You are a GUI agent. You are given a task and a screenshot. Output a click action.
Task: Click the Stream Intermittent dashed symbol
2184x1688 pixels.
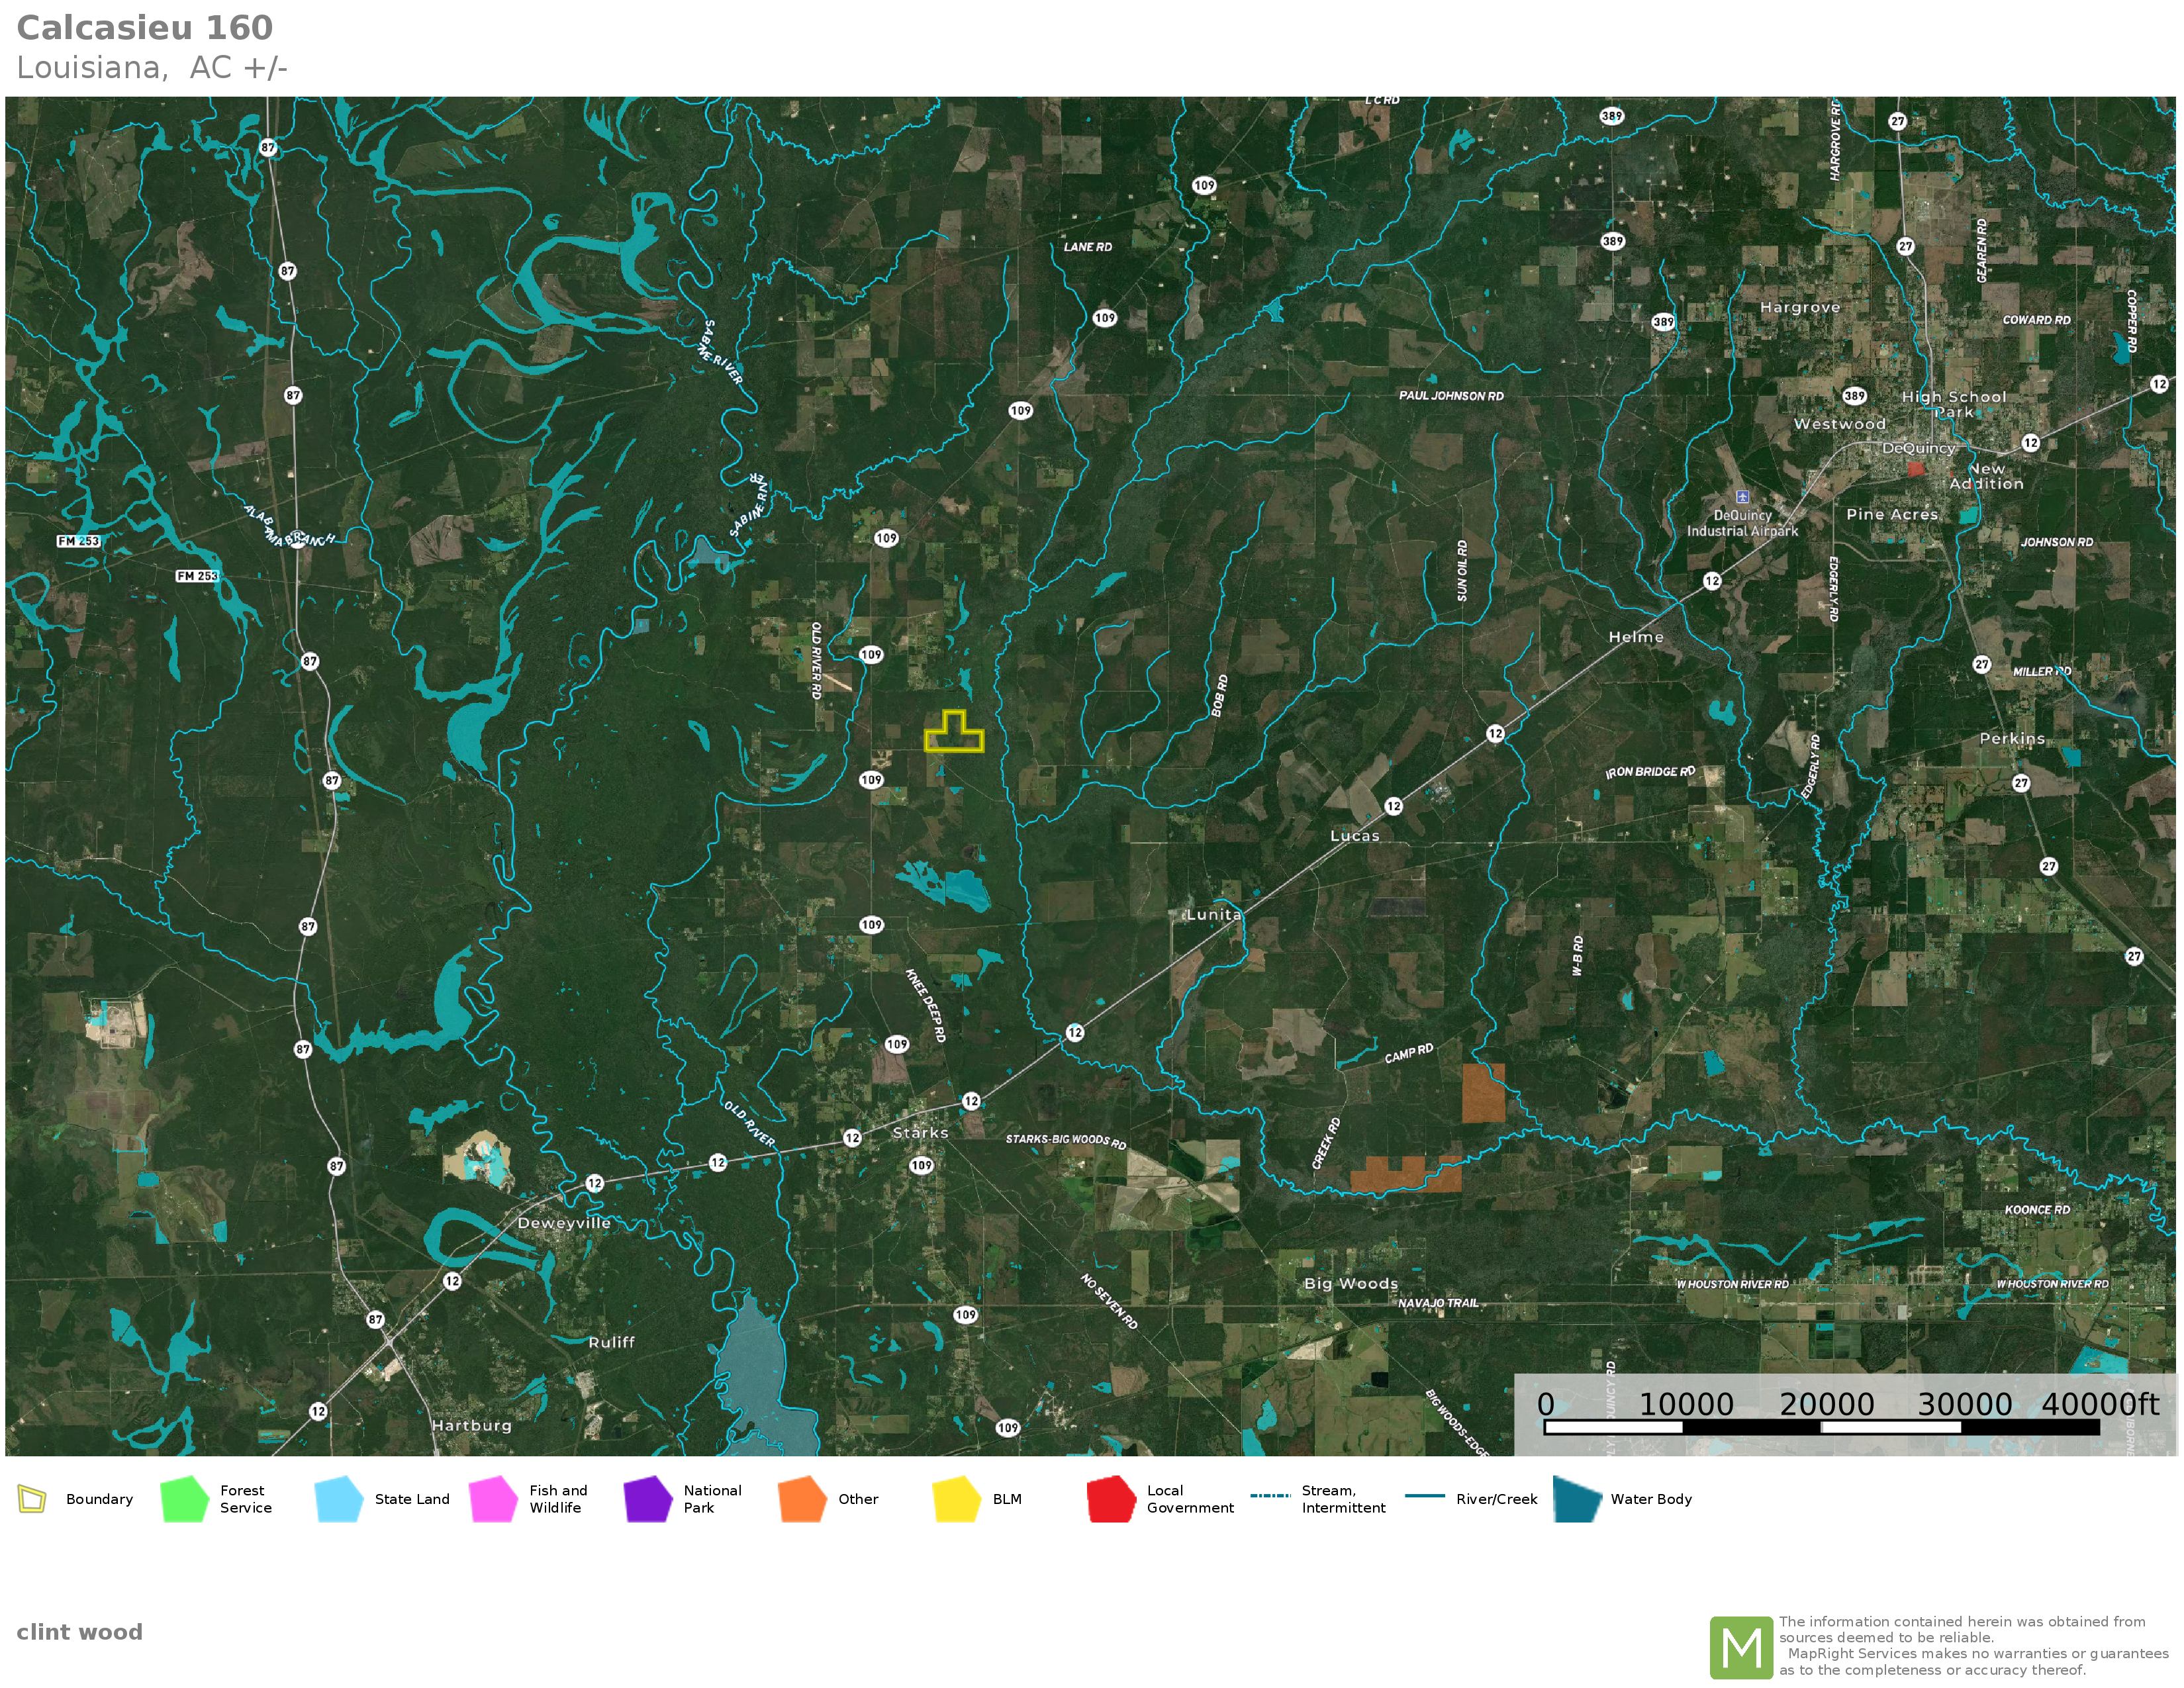[x=1270, y=1496]
